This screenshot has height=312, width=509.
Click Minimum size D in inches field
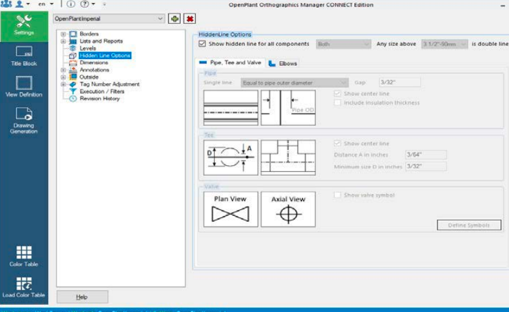click(x=426, y=167)
